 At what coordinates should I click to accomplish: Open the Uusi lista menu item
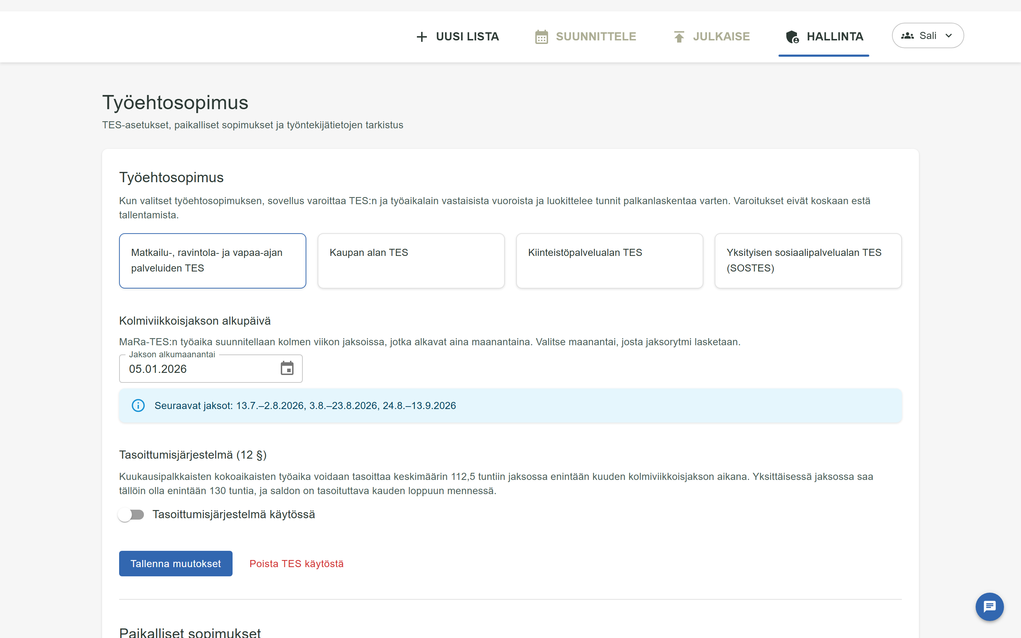pos(457,37)
